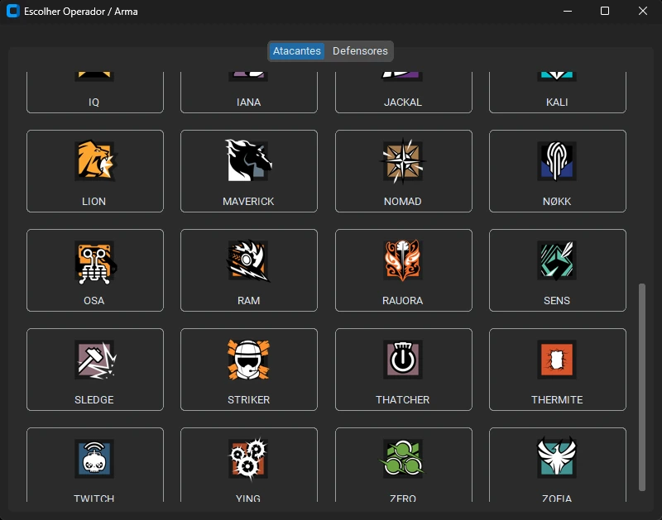Select the Ram operator icon
662x520 pixels.
point(248,260)
